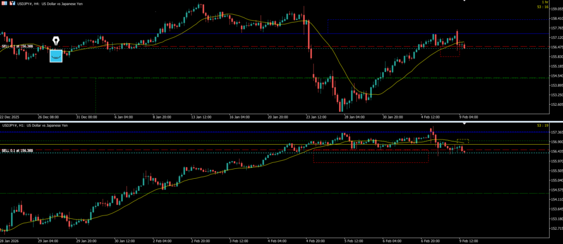The image size is (563, 244).
Task: Select the blue dashed rectangle in H4 chart
Action: tap(328, 26)
